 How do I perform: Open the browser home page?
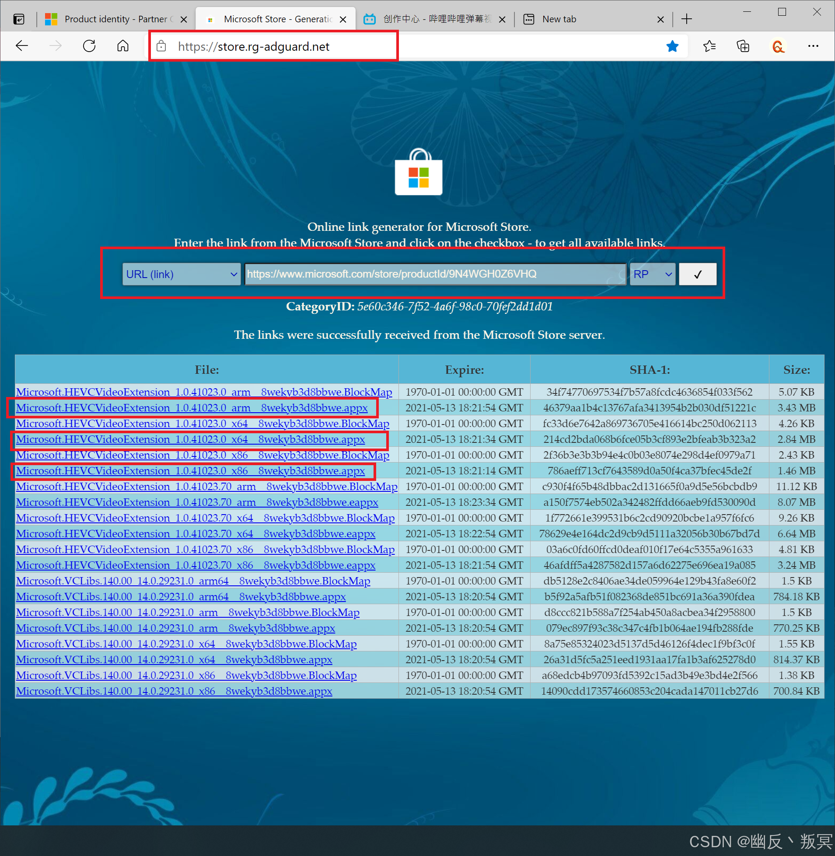123,46
